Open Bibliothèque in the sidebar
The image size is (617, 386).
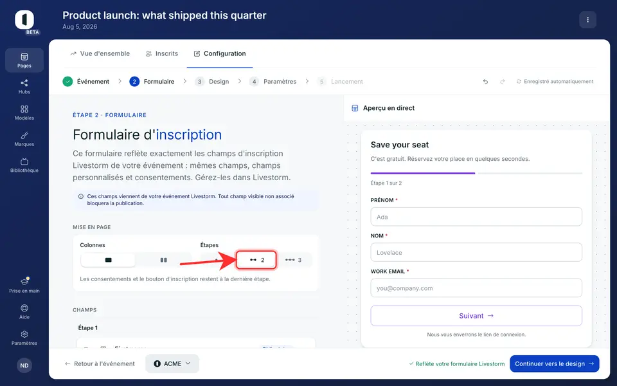(24, 165)
